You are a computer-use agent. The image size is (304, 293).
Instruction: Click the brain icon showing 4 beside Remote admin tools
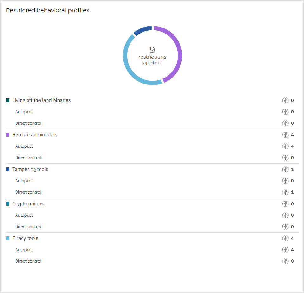(x=285, y=135)
